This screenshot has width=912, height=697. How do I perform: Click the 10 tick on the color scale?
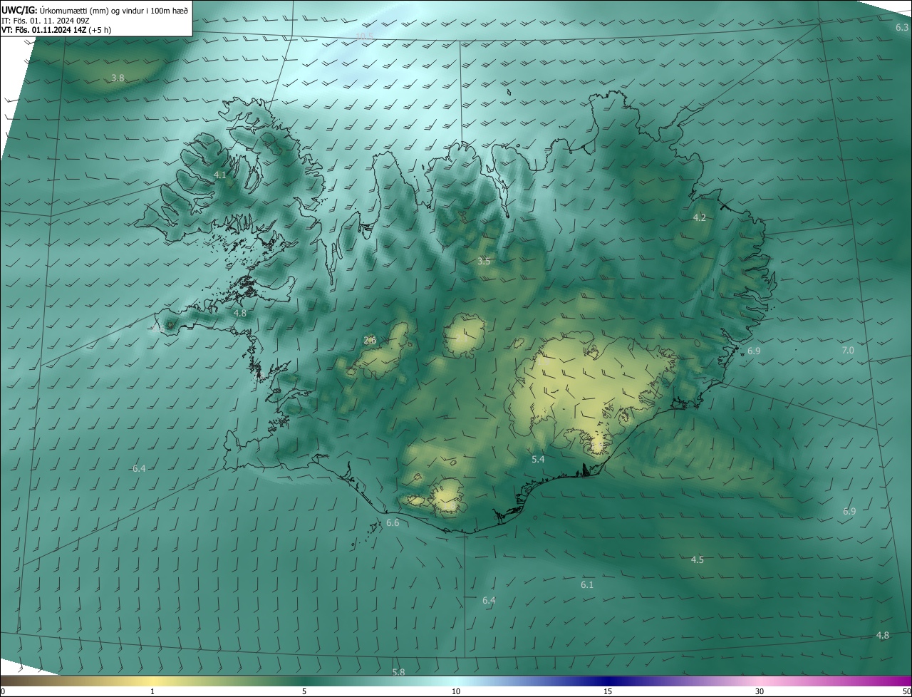tap(456, 691)
